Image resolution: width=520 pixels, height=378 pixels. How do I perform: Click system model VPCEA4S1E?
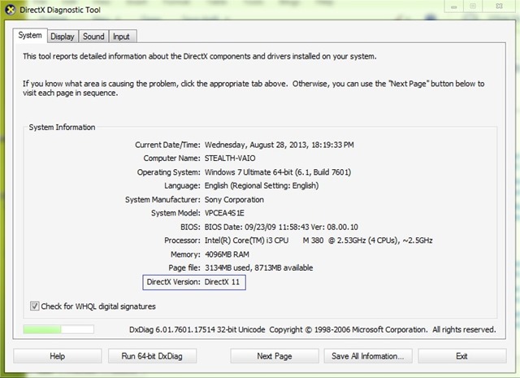[x=224, y=213]
